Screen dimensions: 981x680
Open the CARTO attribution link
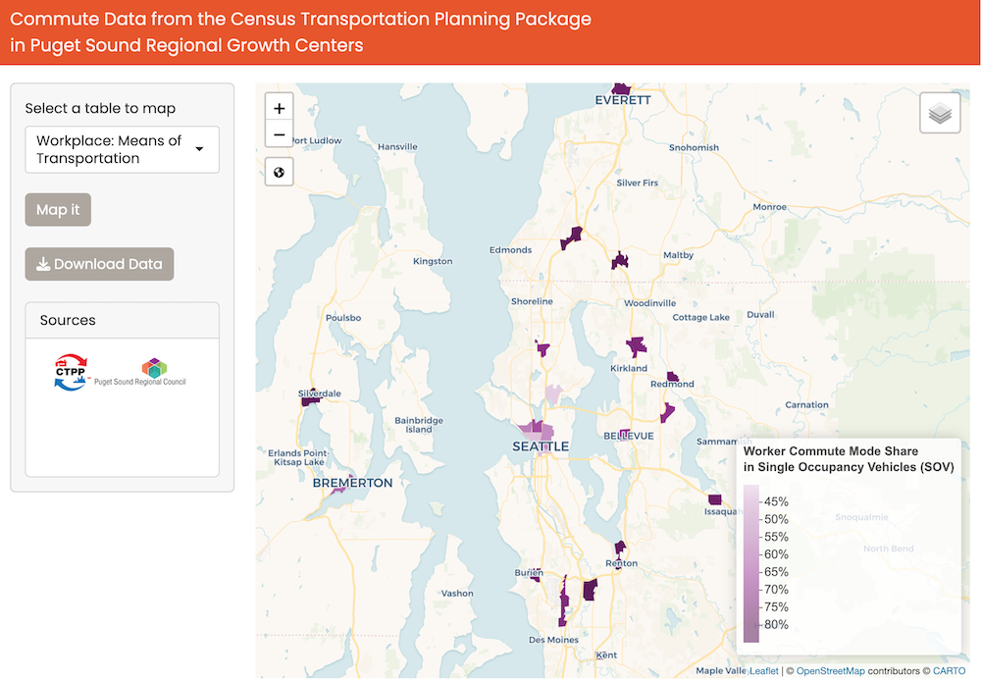pyautogui.click(x=949, y=671)
